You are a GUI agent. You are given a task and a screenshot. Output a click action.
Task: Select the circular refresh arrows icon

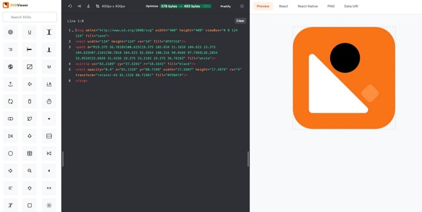[10, 101]
